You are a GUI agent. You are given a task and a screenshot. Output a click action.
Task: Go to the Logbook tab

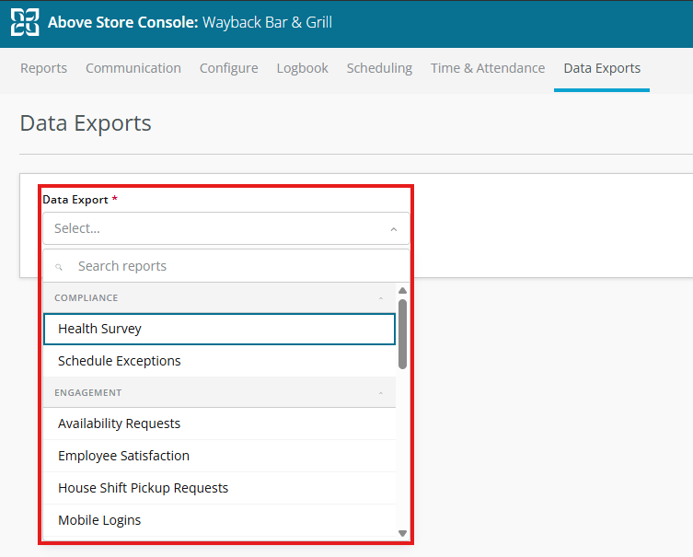pyautogui.click(x=302, y=68)
